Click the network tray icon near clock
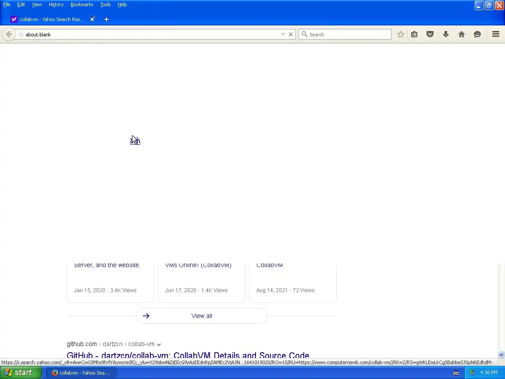The height and width of the screenshot is (379, 505). click(472, 372)
